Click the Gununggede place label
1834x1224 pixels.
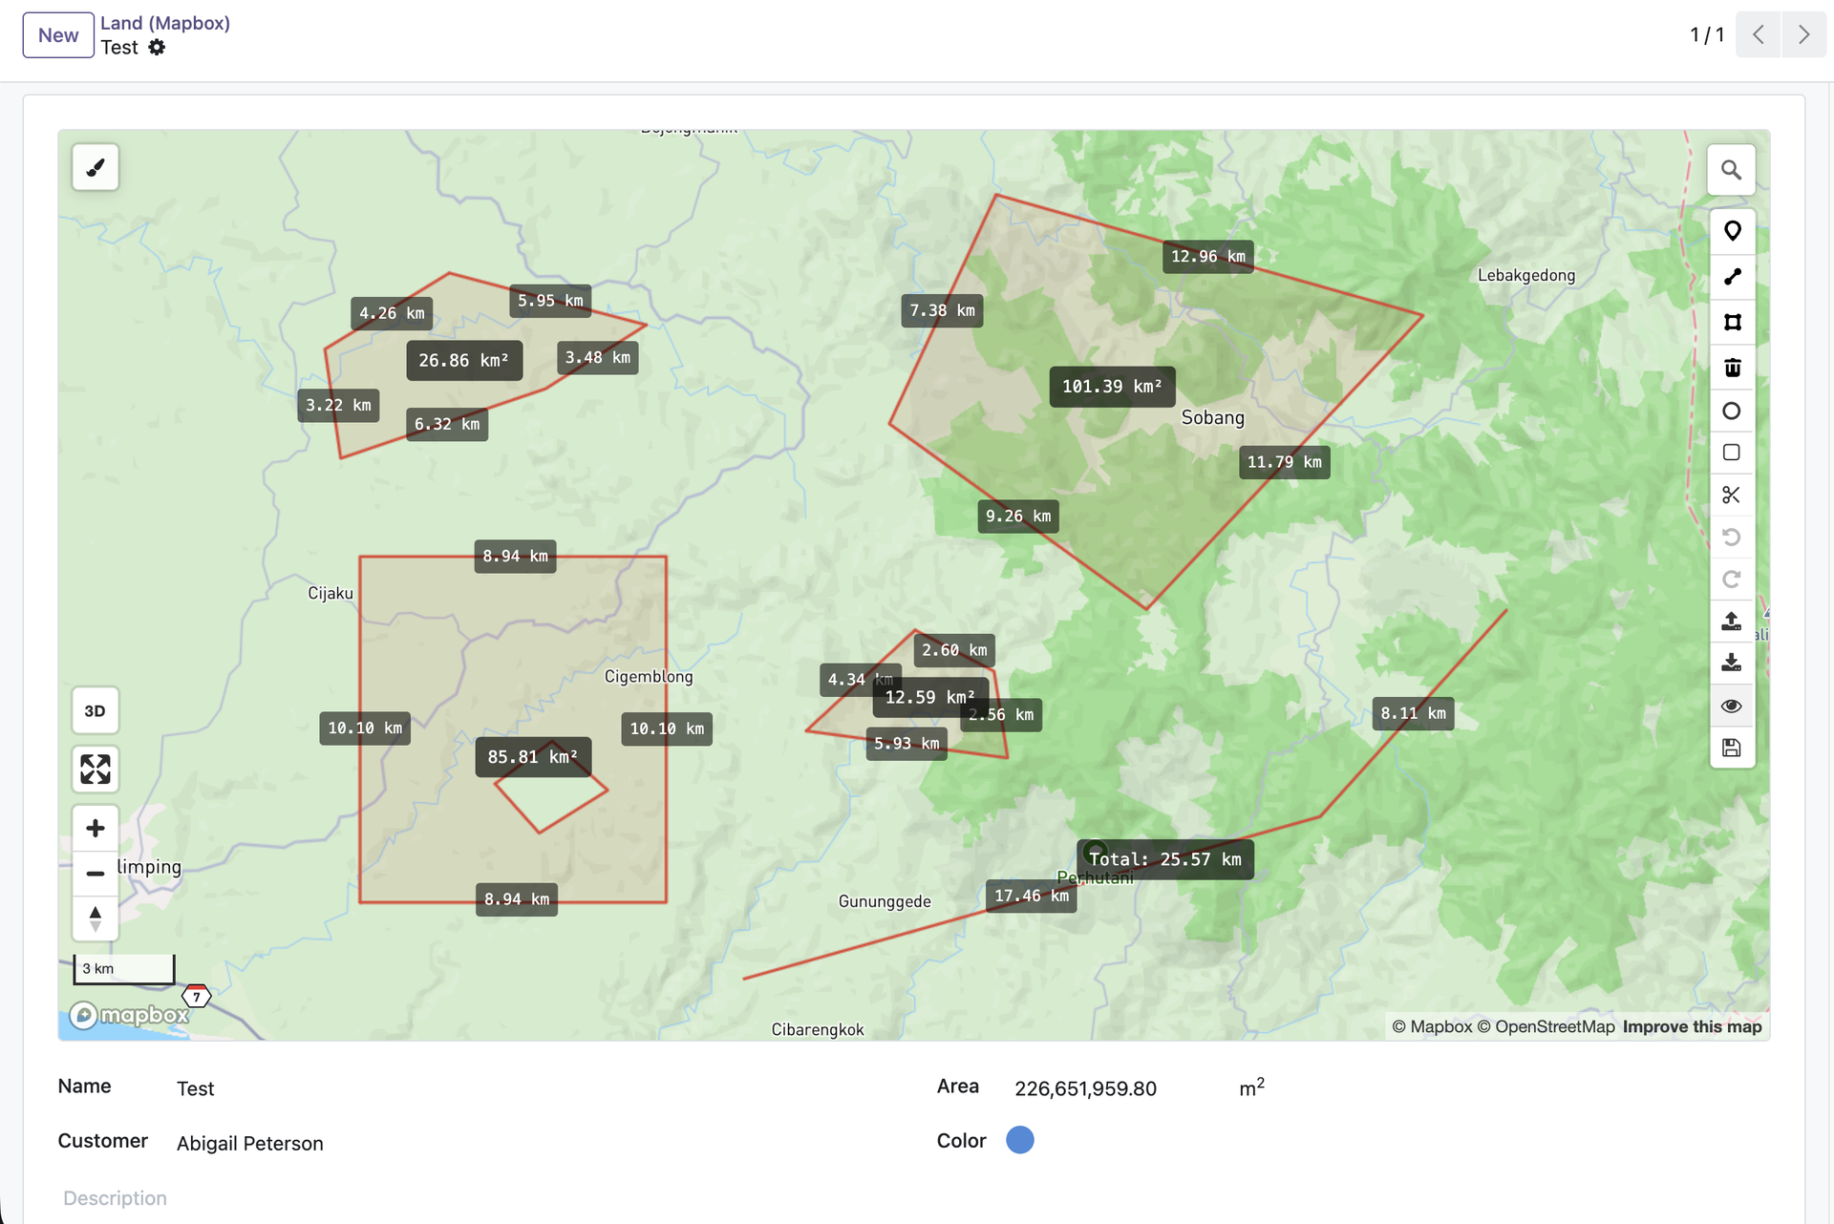(885, 902)
